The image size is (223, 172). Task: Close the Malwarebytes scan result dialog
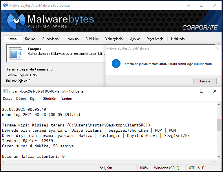217,48
